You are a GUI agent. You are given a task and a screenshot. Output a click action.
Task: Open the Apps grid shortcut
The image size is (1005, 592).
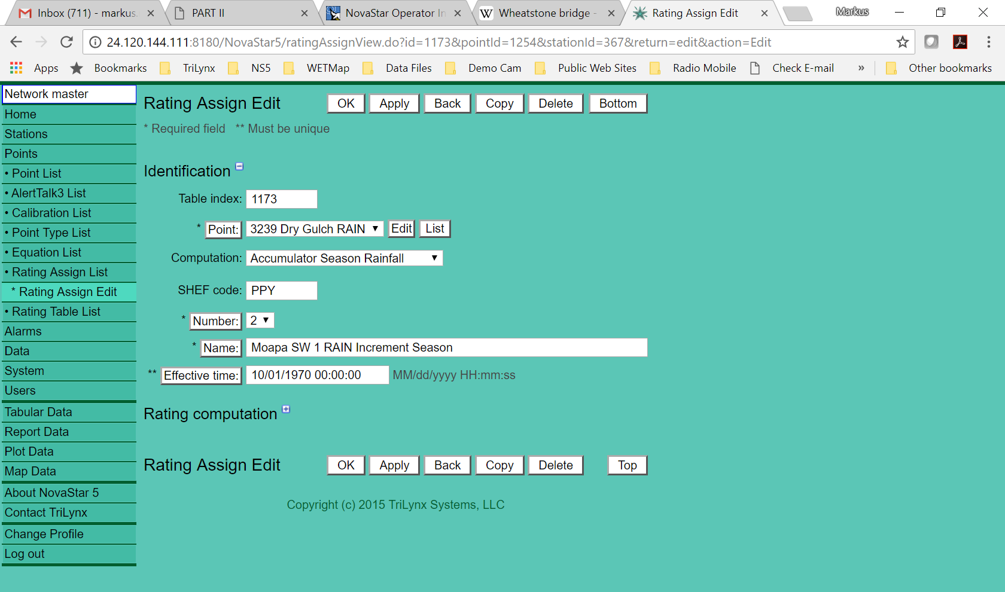tap(16, 68)
